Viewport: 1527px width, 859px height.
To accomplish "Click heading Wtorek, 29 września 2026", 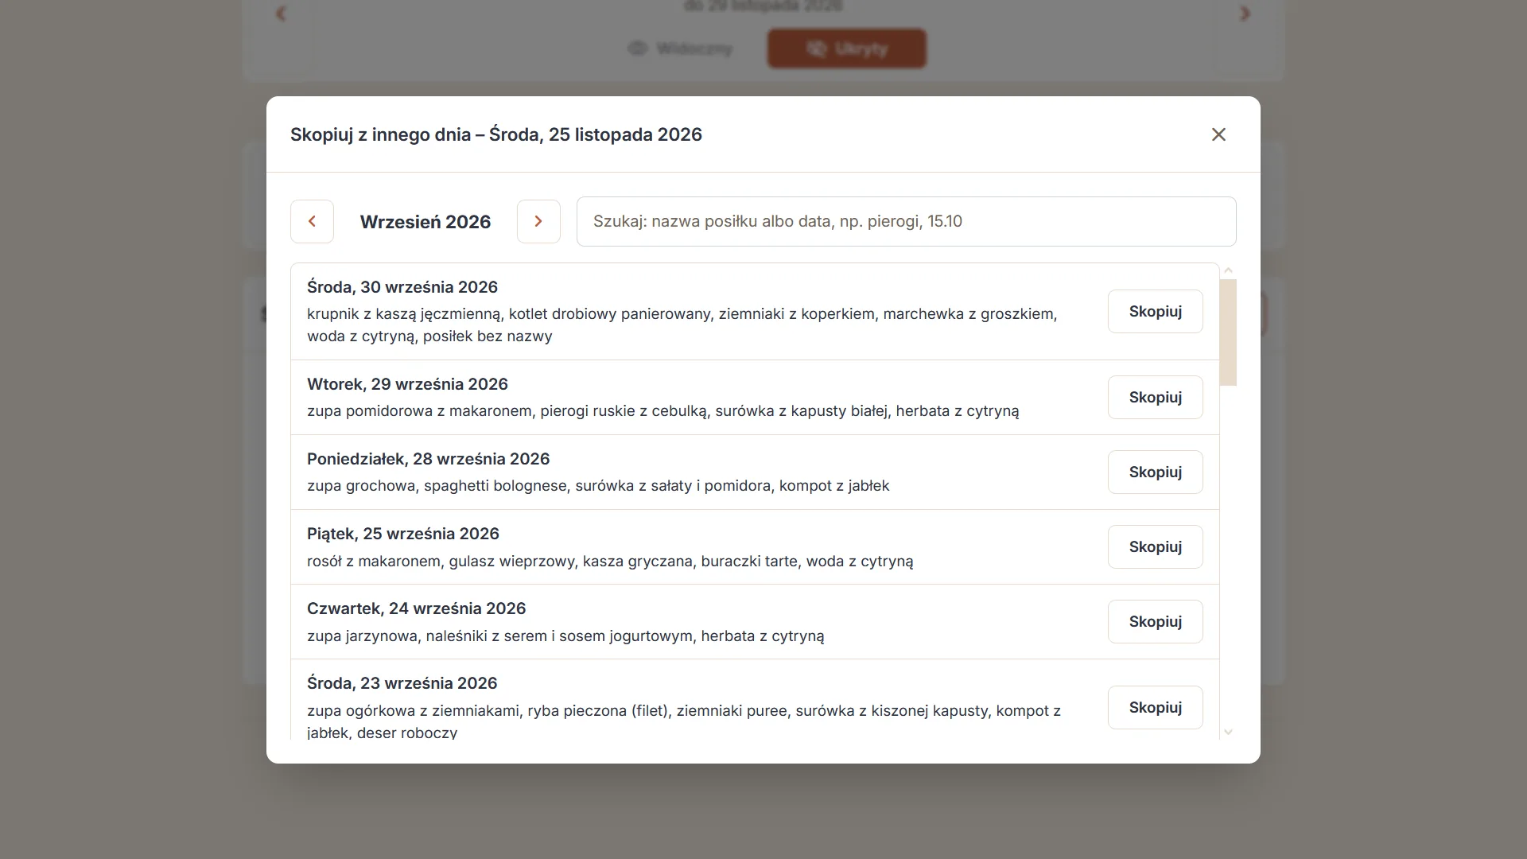I will click(407, 384).
